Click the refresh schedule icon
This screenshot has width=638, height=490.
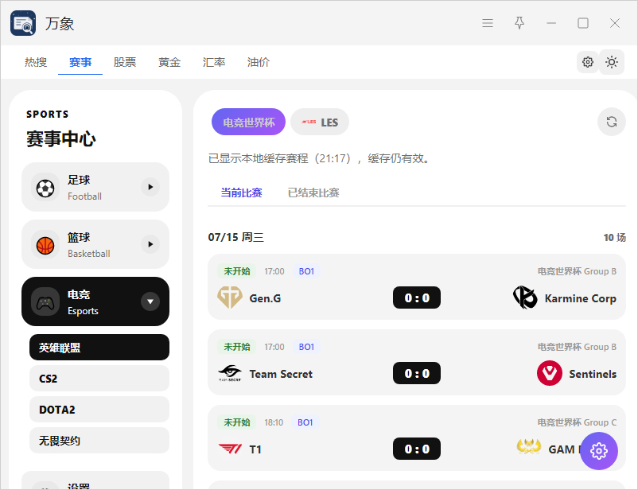[x=611, y=122]
